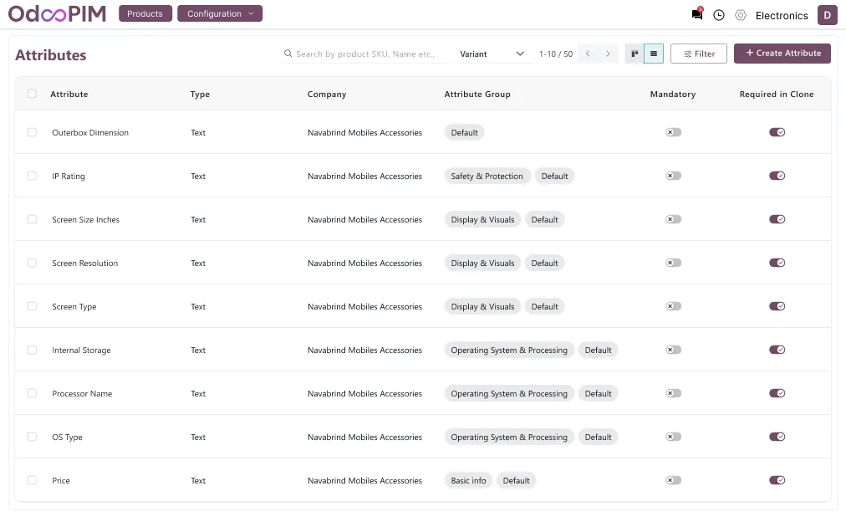Expand the Configuration dropdown menu
The height and width of the screenshot is (527, 846).
220,14
